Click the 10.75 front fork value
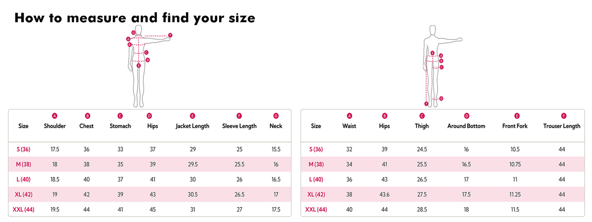Screen dimensions: 592x222 pyautogui.click(x=516, y=164)
